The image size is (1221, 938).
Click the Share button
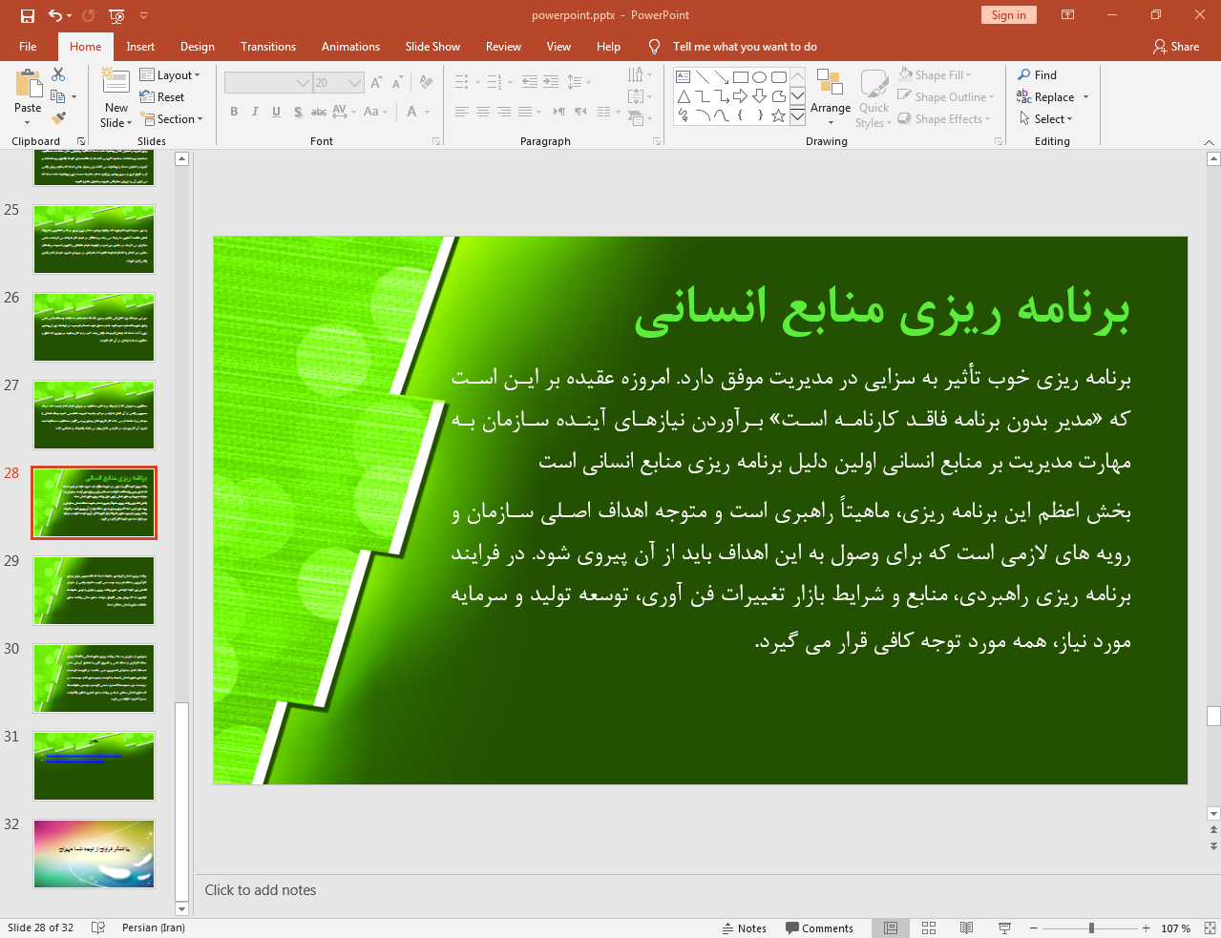point(1176,47)
